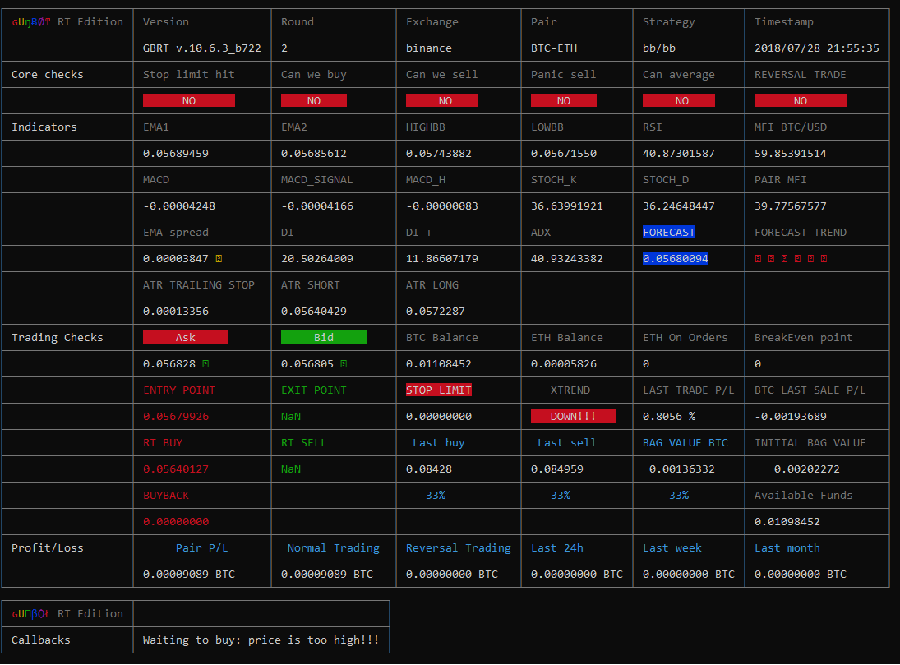The image size is (900, 665).
Task: Click the blue Reversal Trading header
Action: coord(458,547)
